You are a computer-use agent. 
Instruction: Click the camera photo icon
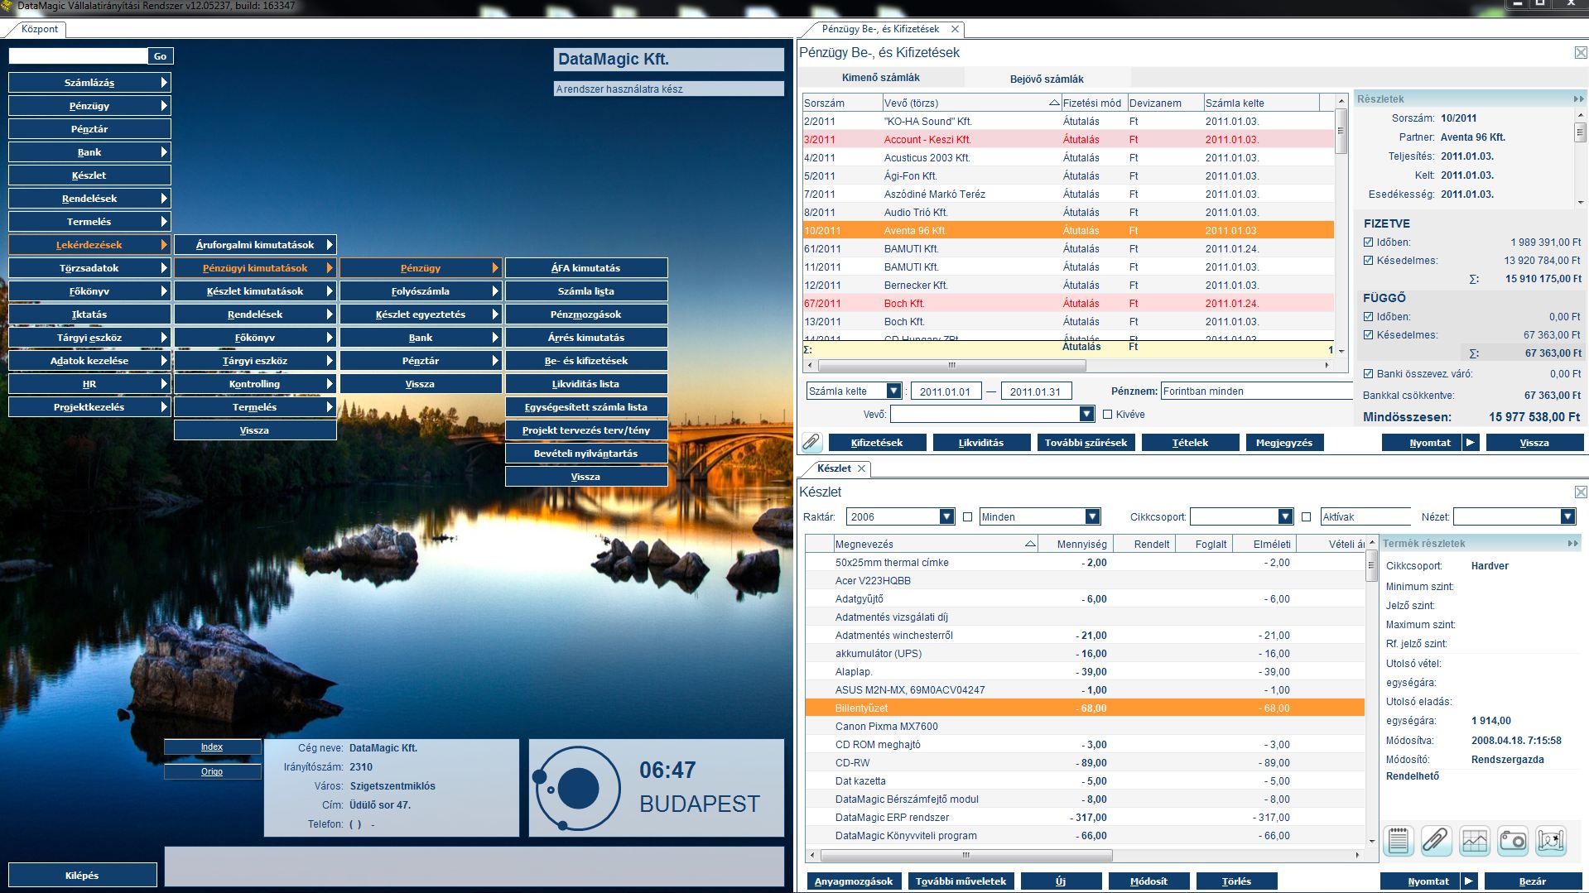1513,841
